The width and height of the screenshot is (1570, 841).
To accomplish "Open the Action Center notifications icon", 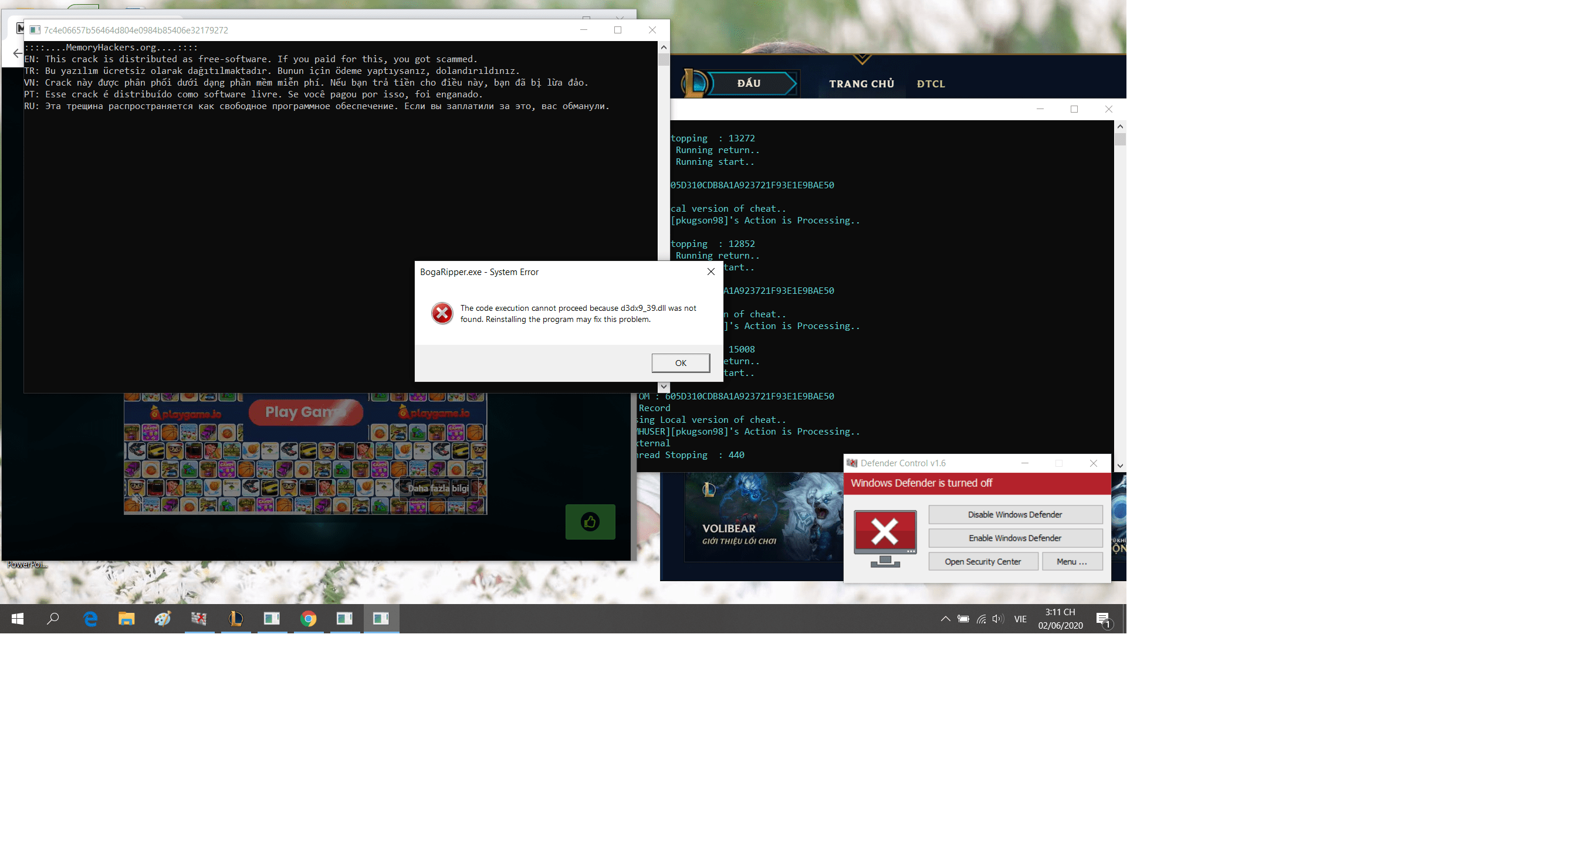I will coord(1104,619).
